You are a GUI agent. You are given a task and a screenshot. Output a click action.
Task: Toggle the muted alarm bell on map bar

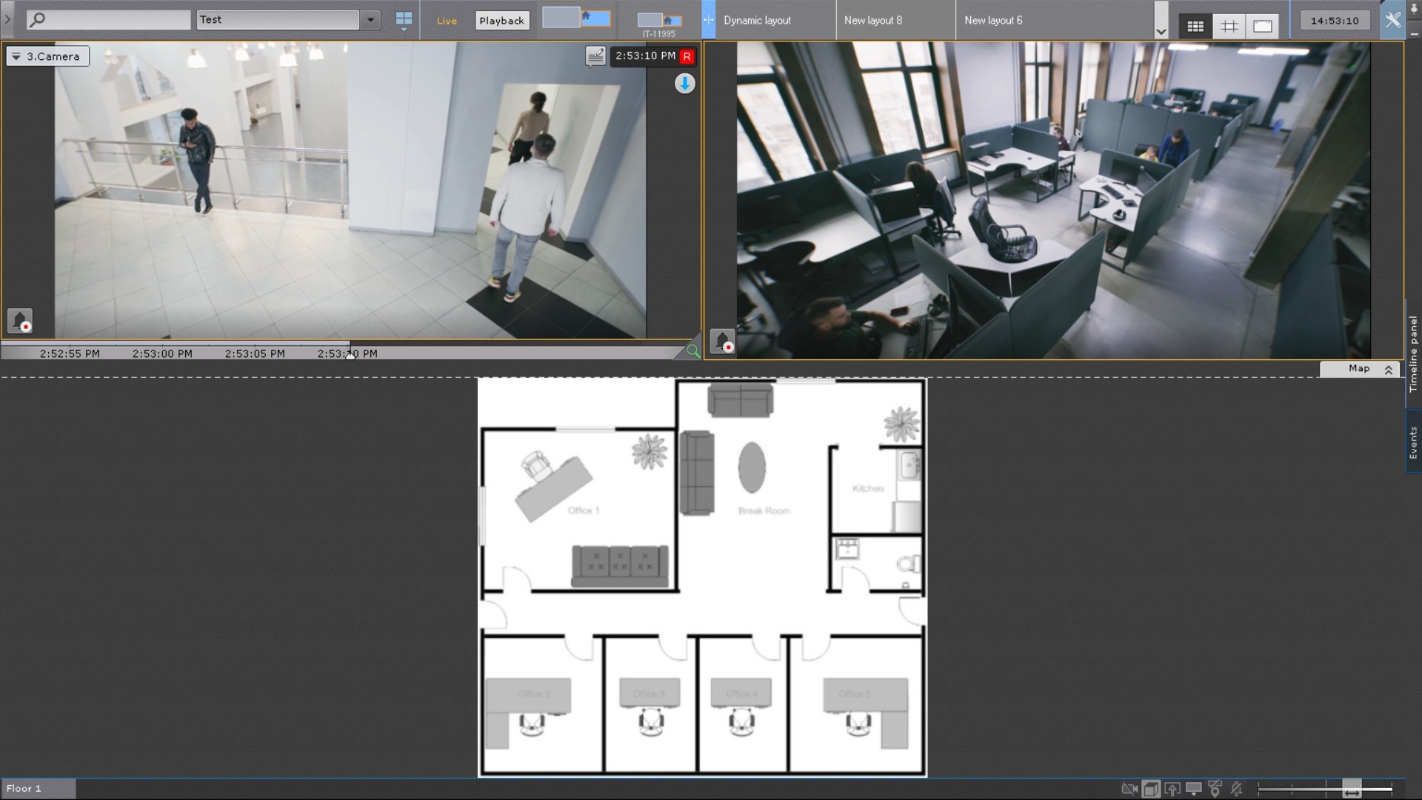click(1236, 789)
